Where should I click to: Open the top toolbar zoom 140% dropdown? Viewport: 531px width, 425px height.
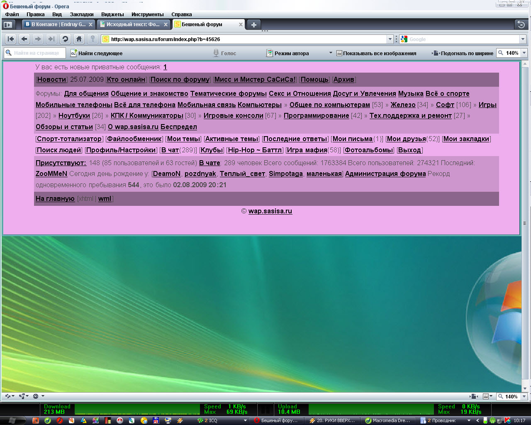pos(524,53)
